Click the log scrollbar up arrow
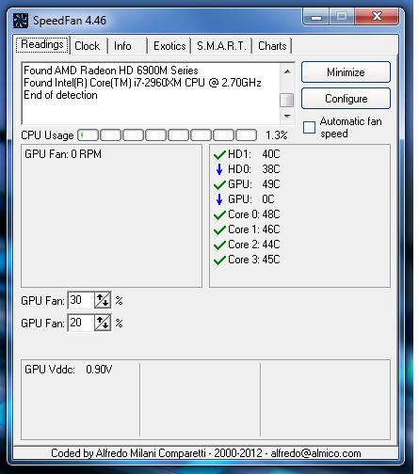The height and width of the screenshot is (474, 419). pos(287,71)
